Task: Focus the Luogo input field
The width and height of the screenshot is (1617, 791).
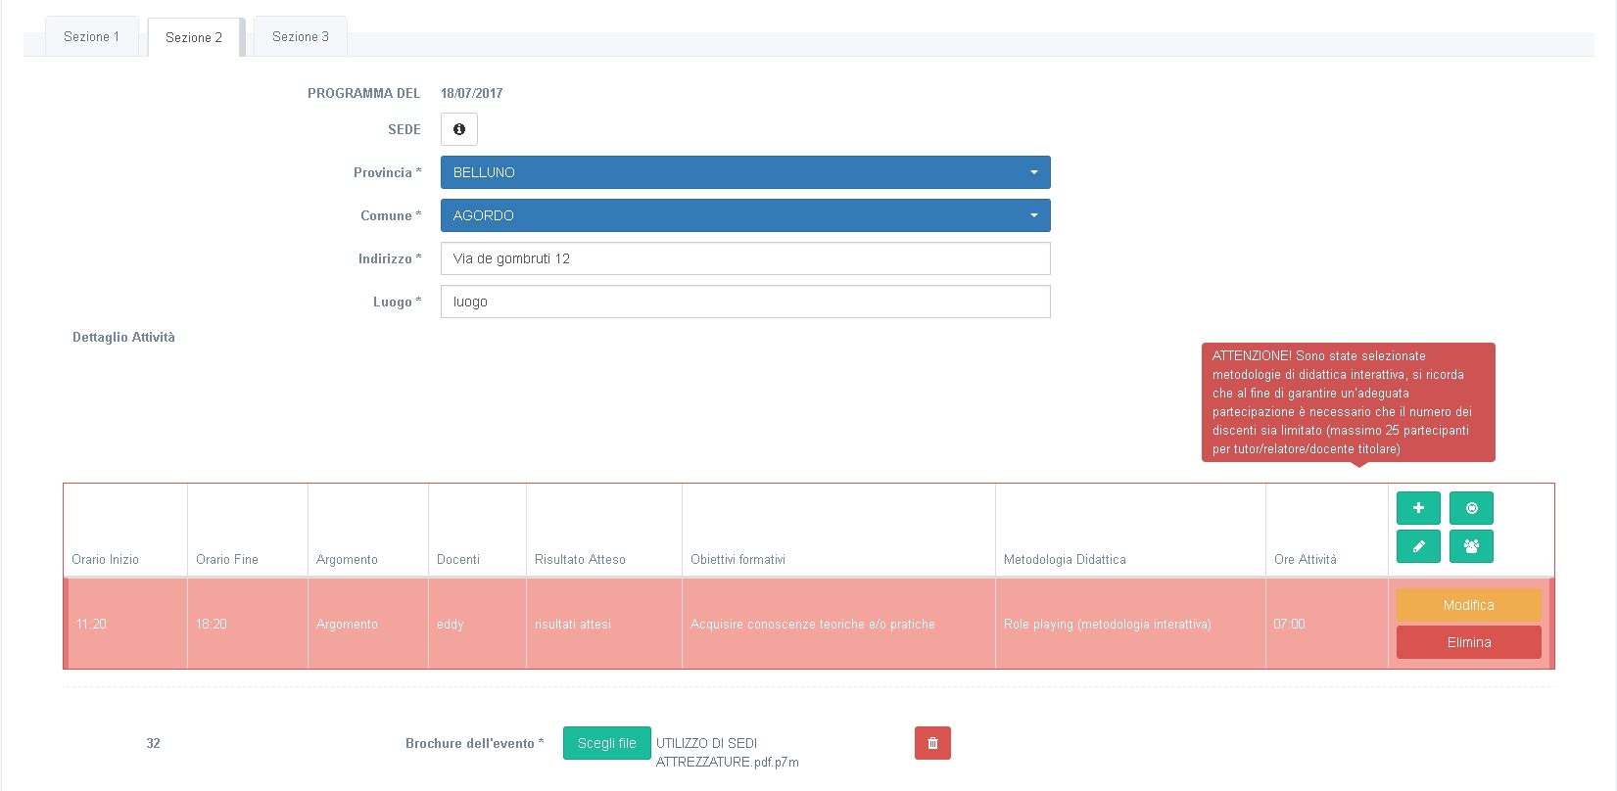Action: coord(744,302)
